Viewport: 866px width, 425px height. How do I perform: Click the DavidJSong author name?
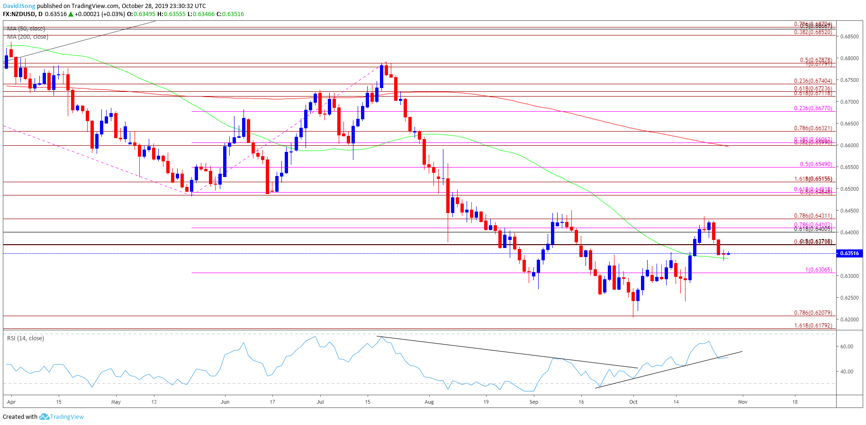coord(19,6)
